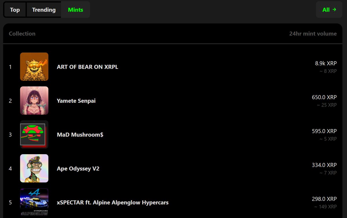Screen dimensions: 347x218
Task: Click the ~ 25 XRP average price
Action: pyautogui.click(x=327, y=105)
